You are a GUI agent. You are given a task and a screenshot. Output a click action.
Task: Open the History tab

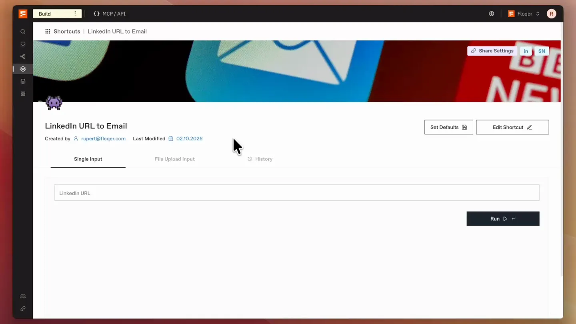click(260, 159)
